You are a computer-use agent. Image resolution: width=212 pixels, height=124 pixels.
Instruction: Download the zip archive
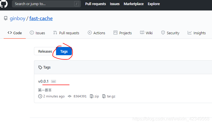(x=97, y=96)
